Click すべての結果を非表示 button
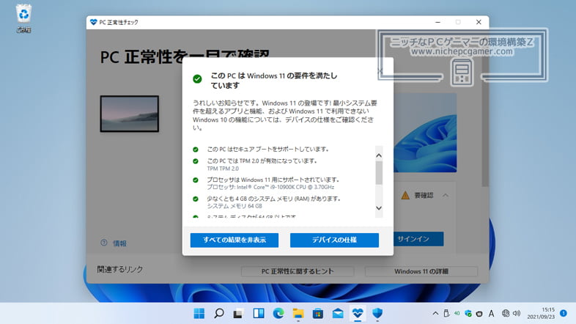The height and width of the screenshot is (324, 576). pos(235,240)
